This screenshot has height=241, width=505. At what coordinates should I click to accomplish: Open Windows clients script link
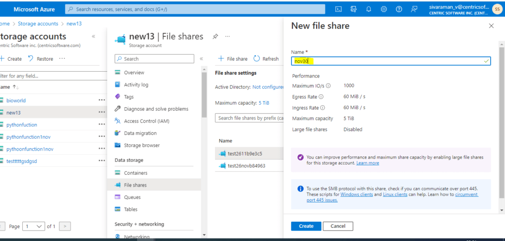pyautogui.click(x=357, y=195)
